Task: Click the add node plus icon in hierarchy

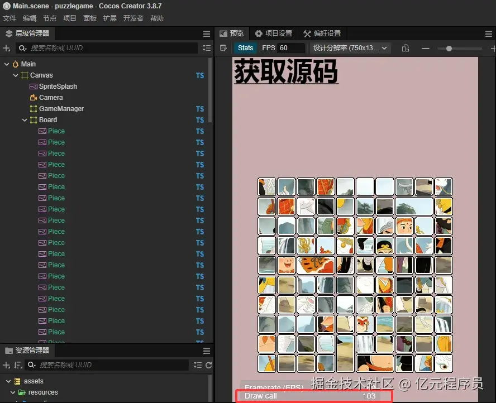Action: point(7,49)
